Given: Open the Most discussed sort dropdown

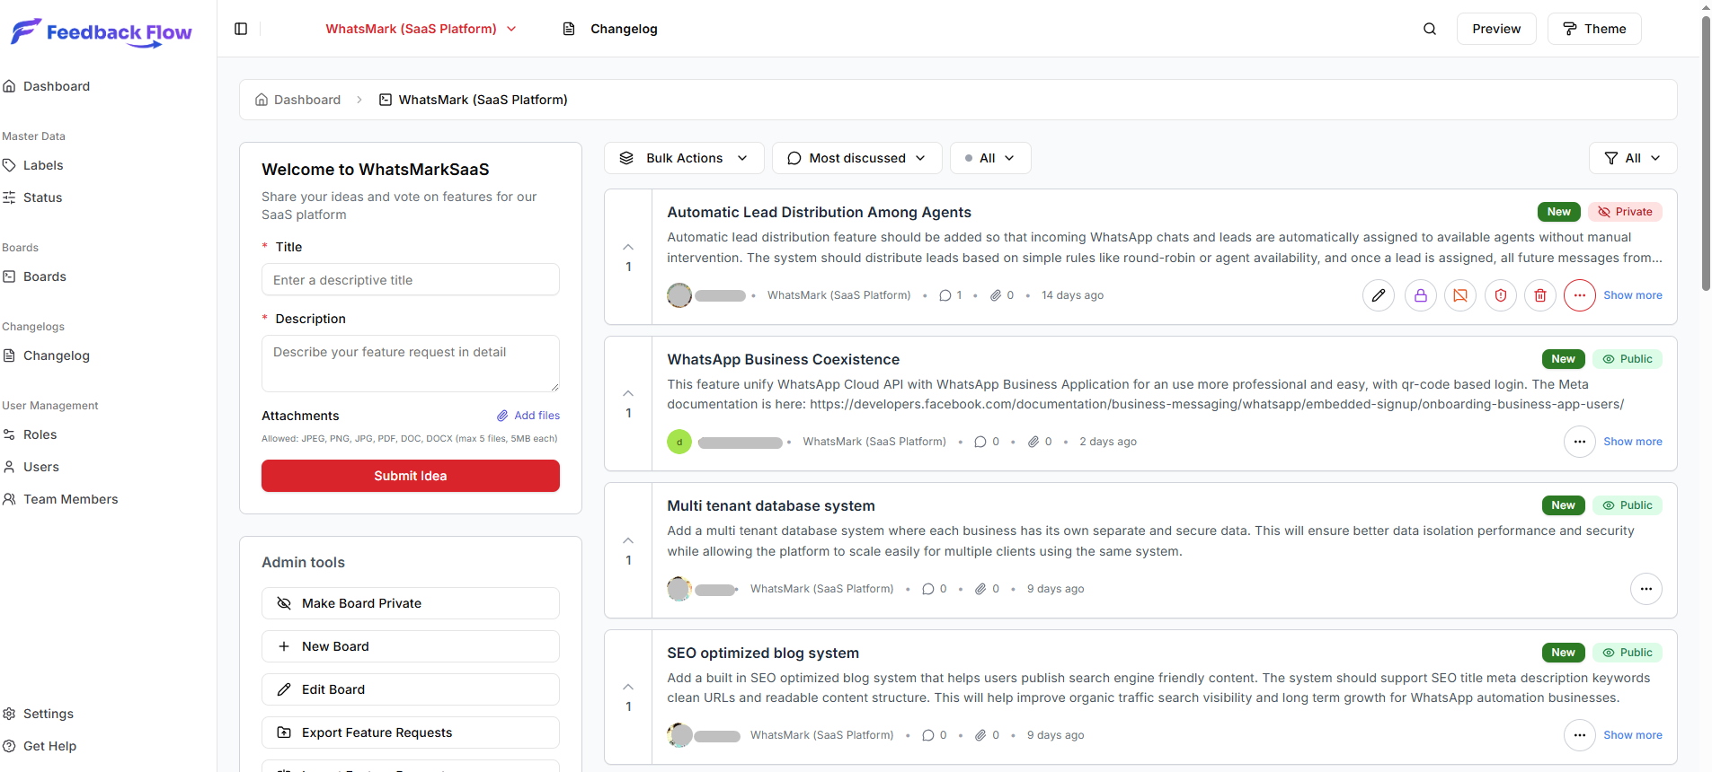Looking at the screenshot, I should pos(856,158).
